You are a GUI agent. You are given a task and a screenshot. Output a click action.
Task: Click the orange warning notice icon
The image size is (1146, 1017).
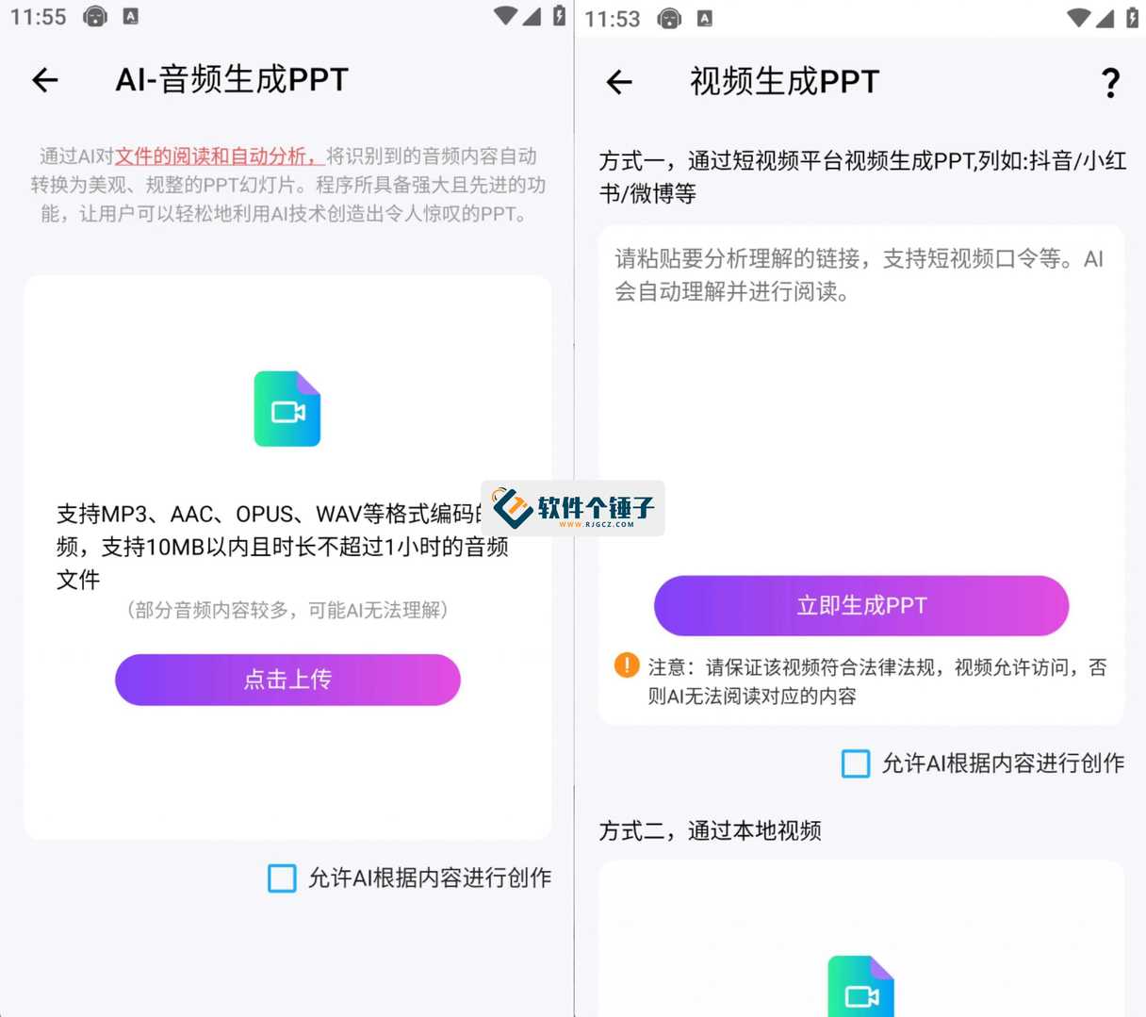coord(627,665)
